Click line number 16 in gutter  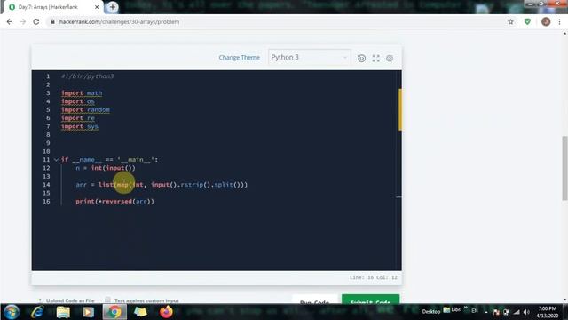[x=46, y=202]
